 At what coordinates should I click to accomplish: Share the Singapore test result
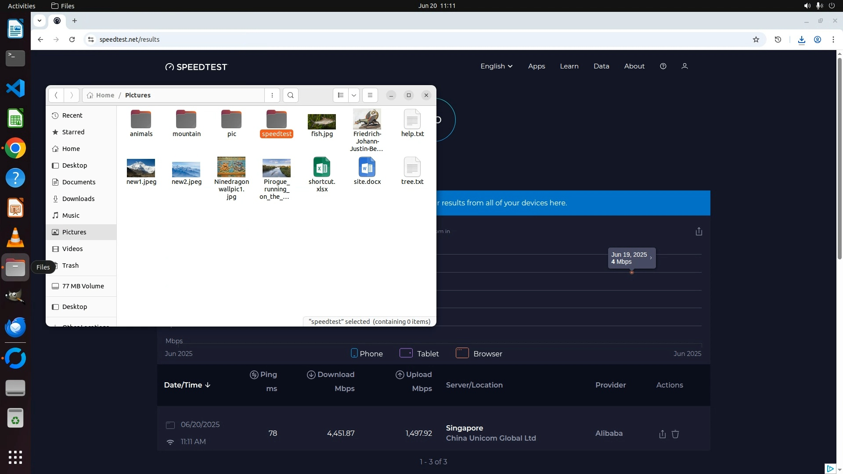click(662, 434)
